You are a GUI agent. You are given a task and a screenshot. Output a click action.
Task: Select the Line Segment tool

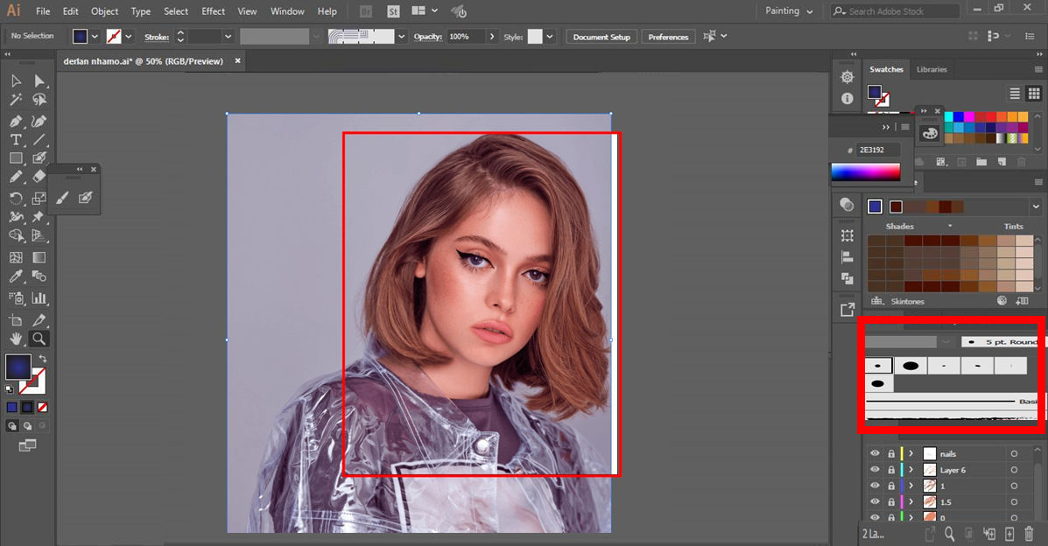tap(39, 140)
